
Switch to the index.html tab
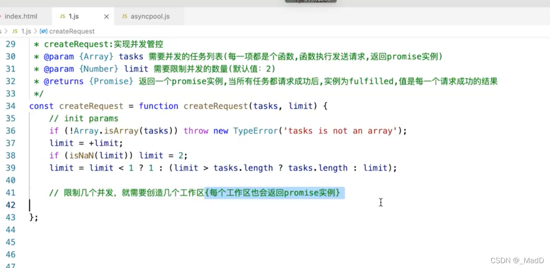21,16
